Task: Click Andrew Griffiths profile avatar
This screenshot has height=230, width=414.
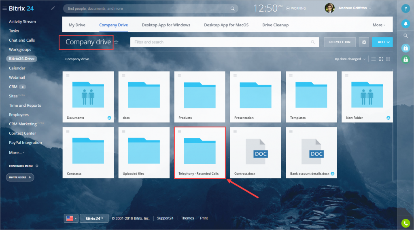Action: pos(329,8)
